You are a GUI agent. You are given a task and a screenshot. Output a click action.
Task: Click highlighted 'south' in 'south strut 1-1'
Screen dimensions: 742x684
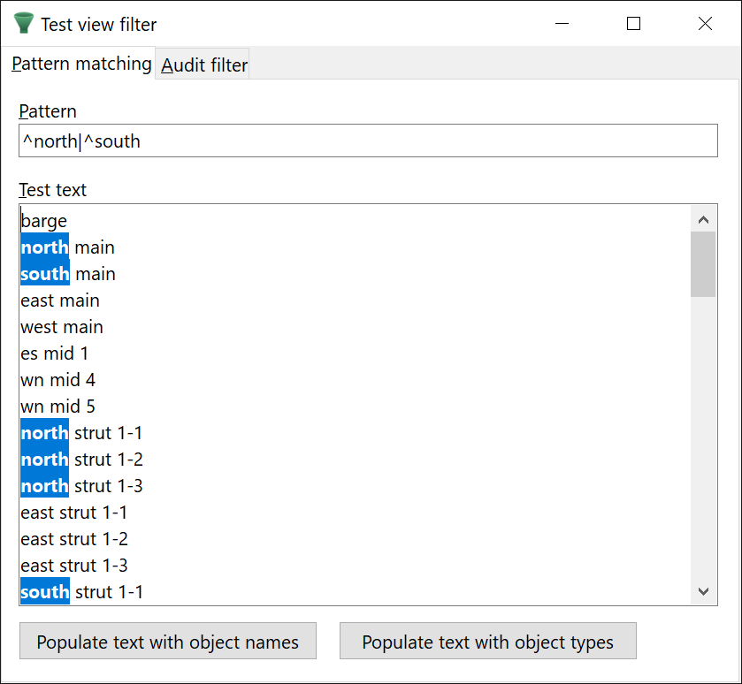coord(44,592)
